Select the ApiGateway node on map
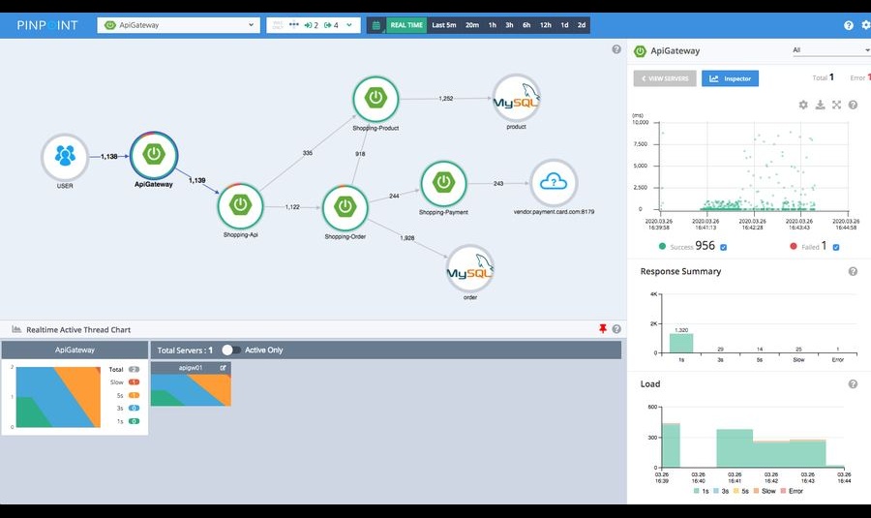871x518 pixels. tap(154, 155)
